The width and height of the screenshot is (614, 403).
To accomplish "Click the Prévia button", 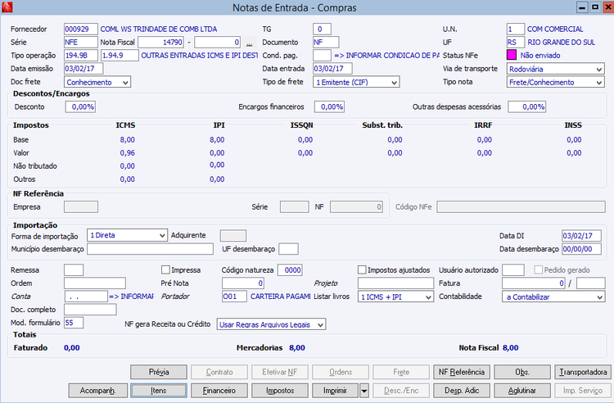I will point(159,372).
